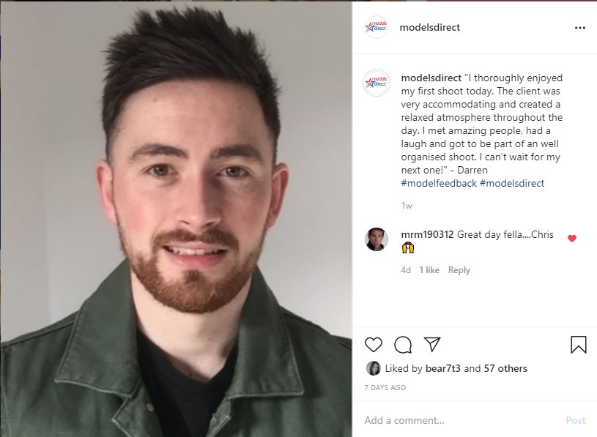Unlike mrm190312's comment via red heart

(572, 239)
